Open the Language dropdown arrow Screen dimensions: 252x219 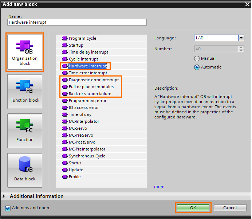[241, 38]
